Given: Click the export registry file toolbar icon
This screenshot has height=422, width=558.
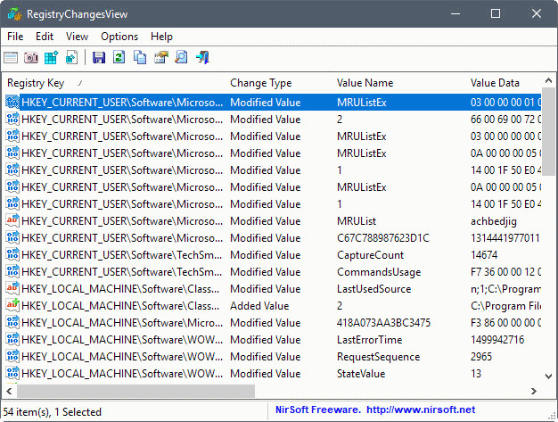Looking at the screenshot, I should [x=71, y=57].
